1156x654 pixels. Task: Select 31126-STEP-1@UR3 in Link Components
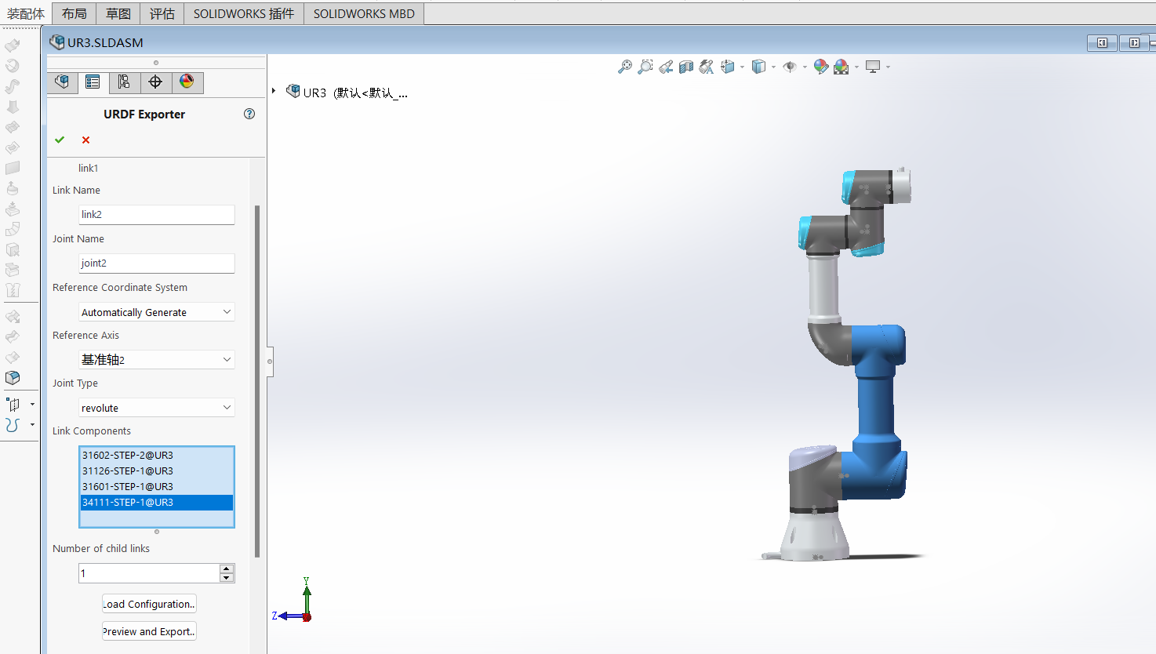pyautogui.click(x=157, y=471)
